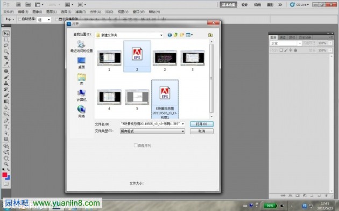The width and height of the screenshot is (339, 211).
Task: Toggle lock transparent pixels in layers panel
Action: [x=281, y=50]
